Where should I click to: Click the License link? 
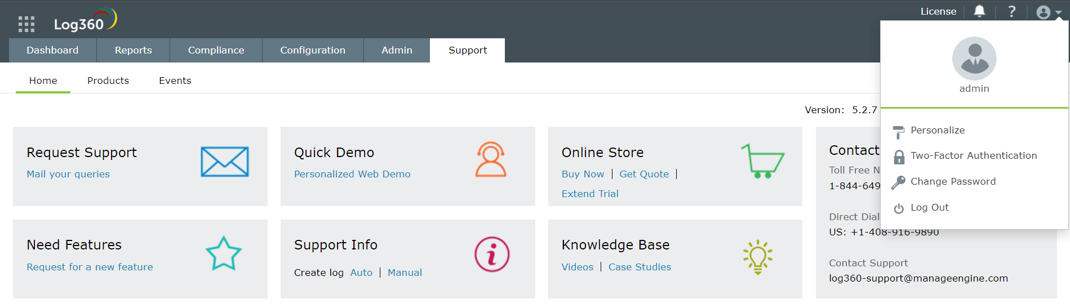[x=938, y=11]
